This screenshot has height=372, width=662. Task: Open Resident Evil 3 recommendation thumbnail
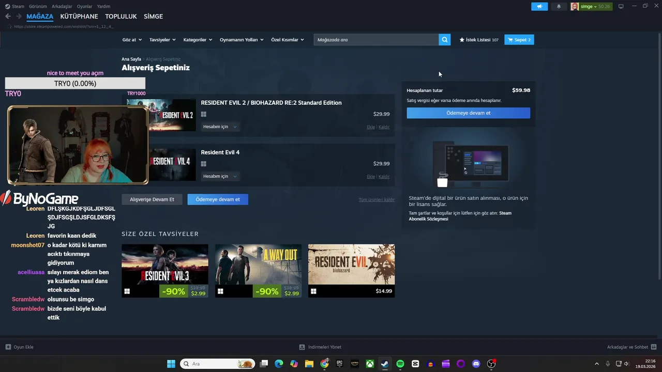pyautogui.click(x=165, y=271)
